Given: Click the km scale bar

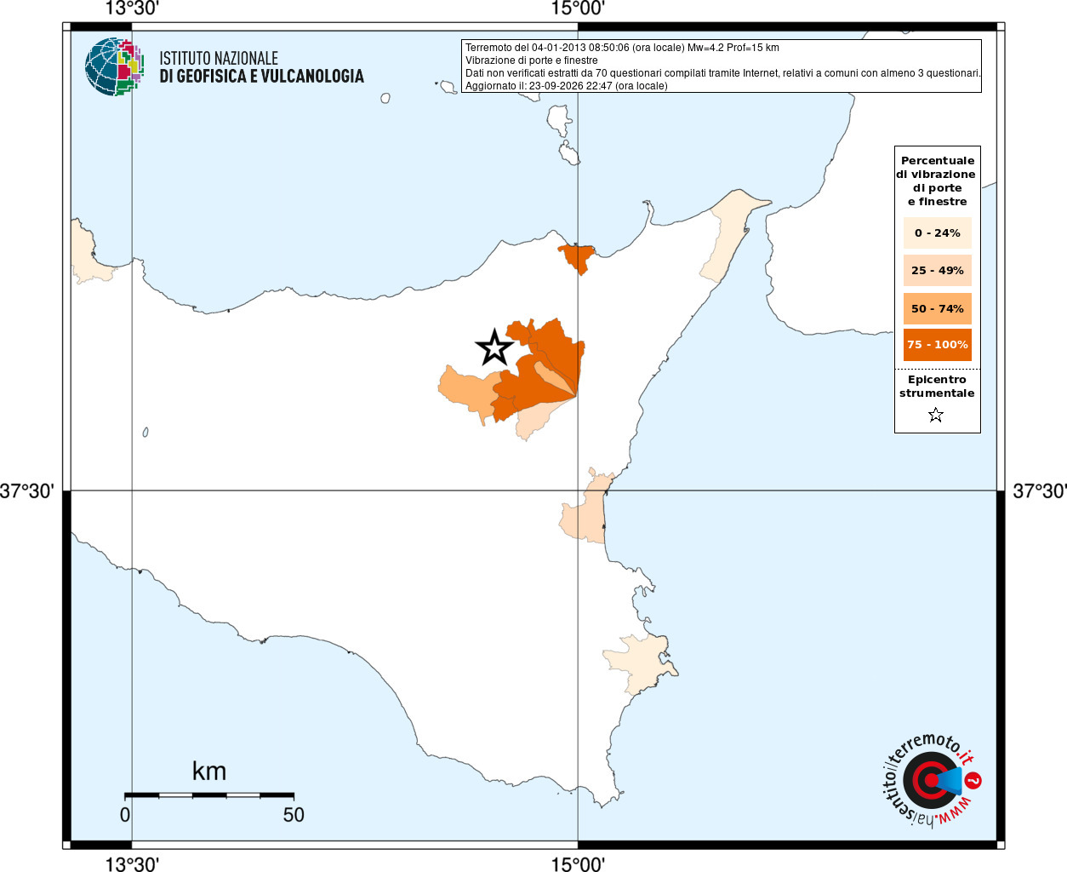Looking at the screenshot, I should (209, 795).
